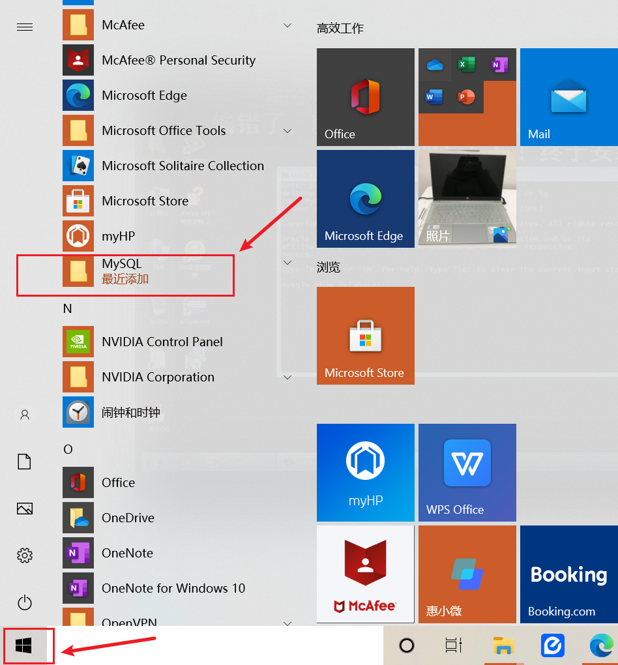Open the Microsoft Edge tile
This screenshot has height=665, width=618.
pyautogui.click(x=366, y=199)
